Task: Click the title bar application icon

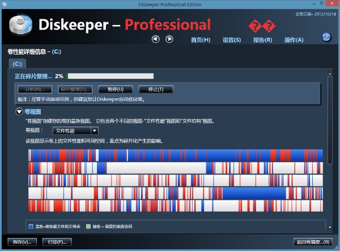Action: coord(4,4)
